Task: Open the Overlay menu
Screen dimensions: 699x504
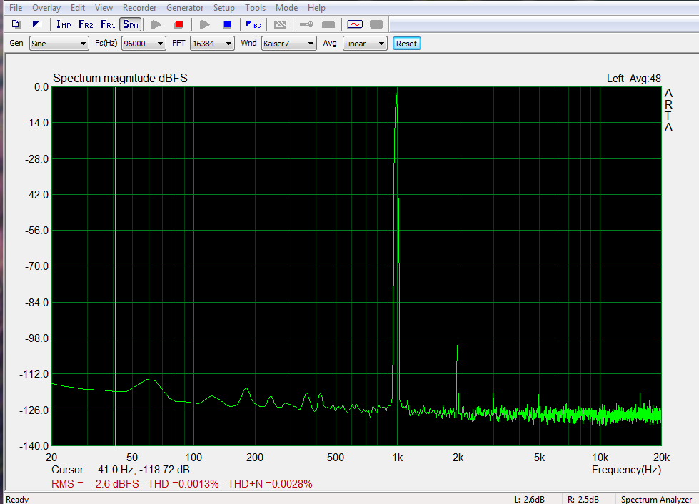Action: (46, 8)
